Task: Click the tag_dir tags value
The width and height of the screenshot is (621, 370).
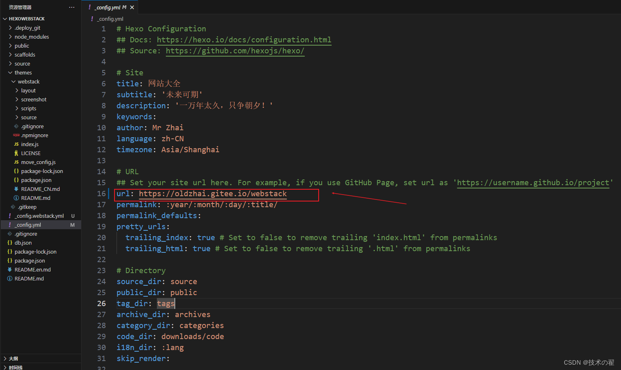Action: pyautogui.click(x=166, y=303)
